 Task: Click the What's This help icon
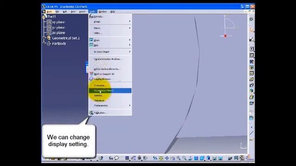101,158
